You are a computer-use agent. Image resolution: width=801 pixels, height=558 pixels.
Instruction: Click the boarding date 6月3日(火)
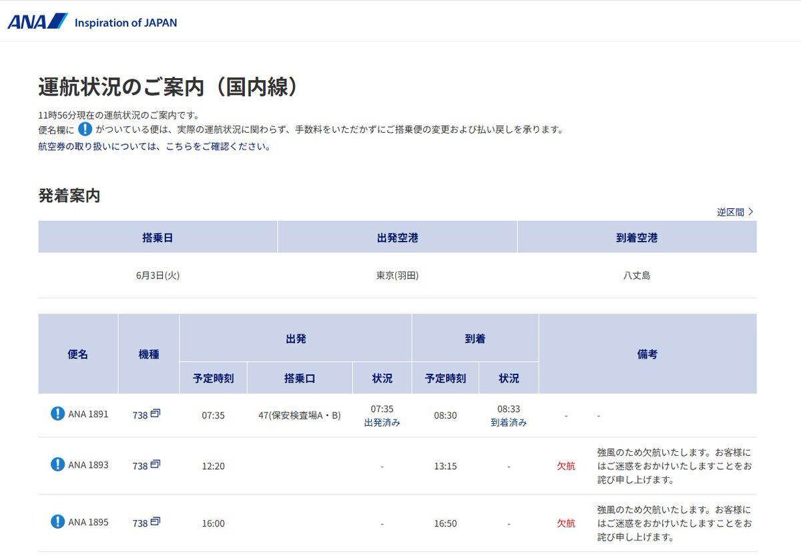point(158,275)
